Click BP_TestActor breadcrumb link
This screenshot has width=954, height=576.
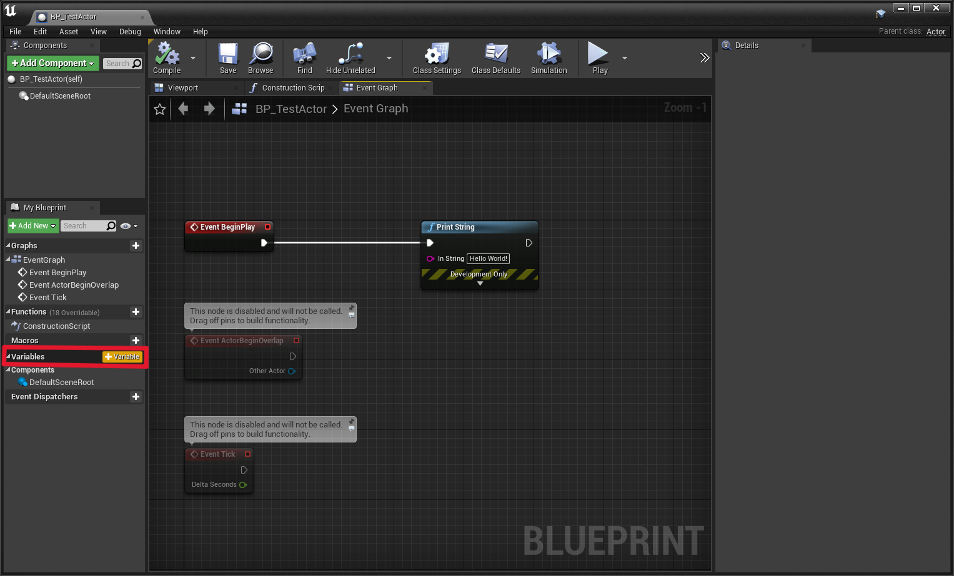(x=291, y=109)
